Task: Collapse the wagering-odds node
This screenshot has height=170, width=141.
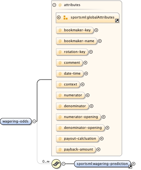Action: [x=34, y=121]
